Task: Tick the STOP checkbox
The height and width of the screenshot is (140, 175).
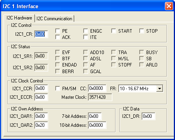Action: pyautogui.click(x=142, y=31)
